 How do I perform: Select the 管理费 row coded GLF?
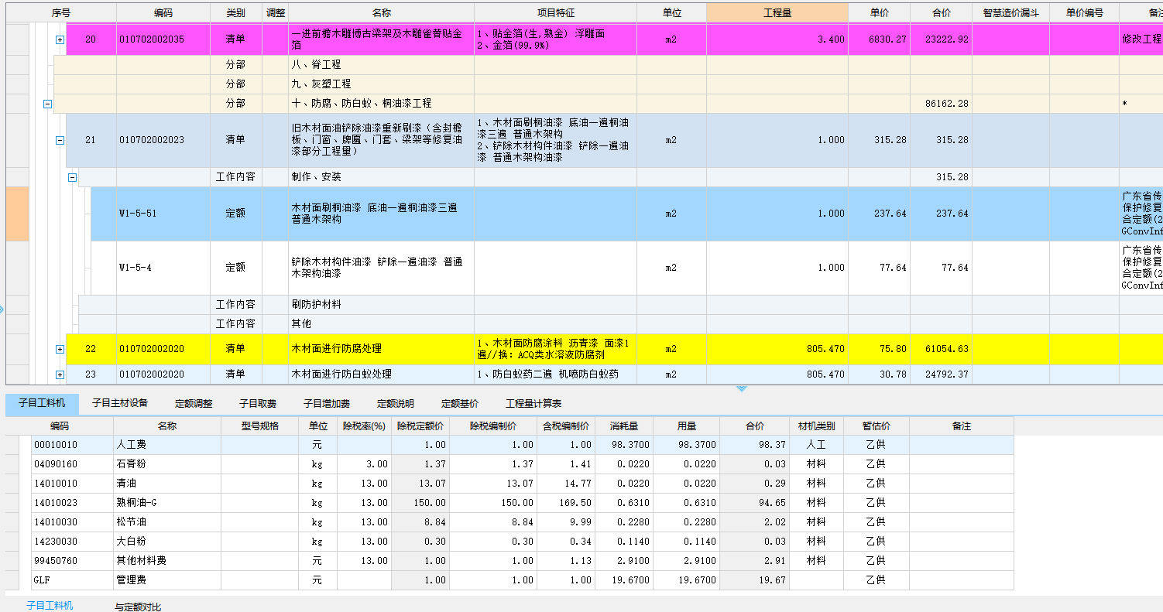pos(523,580)
